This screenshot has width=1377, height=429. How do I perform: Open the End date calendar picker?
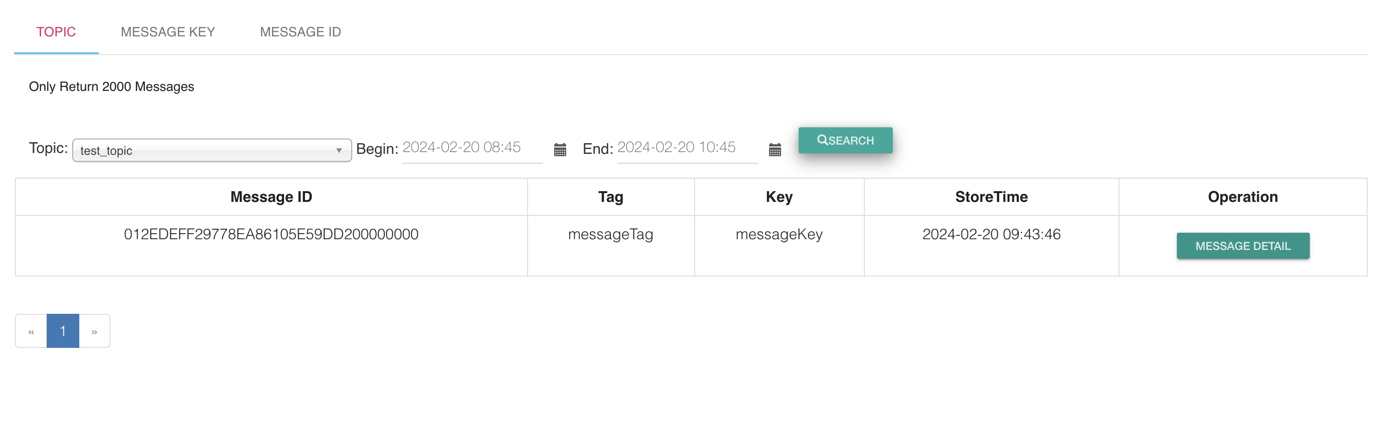click(774, 150)
